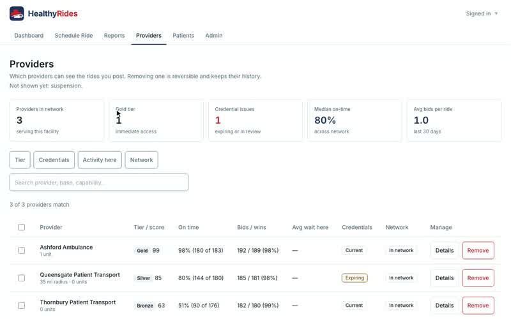Click Thornbury's In network badge
511x319 pixels.
401,306
